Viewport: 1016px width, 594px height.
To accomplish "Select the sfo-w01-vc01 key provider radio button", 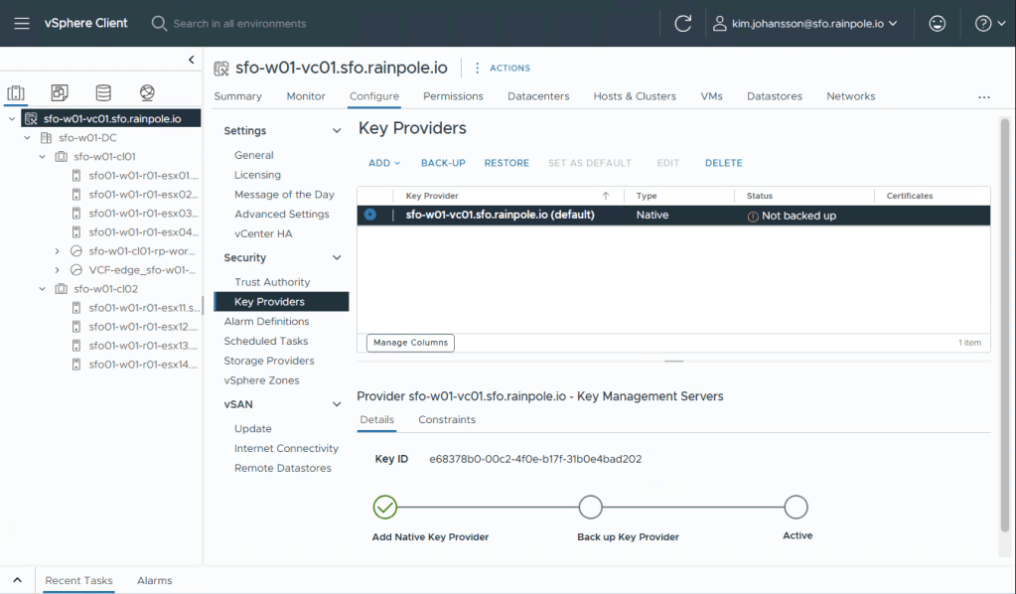I will [x=370, y=215].
